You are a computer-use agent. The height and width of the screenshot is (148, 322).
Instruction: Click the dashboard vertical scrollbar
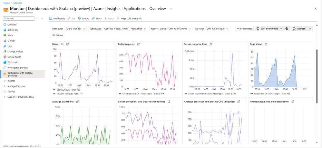(317, 77)
